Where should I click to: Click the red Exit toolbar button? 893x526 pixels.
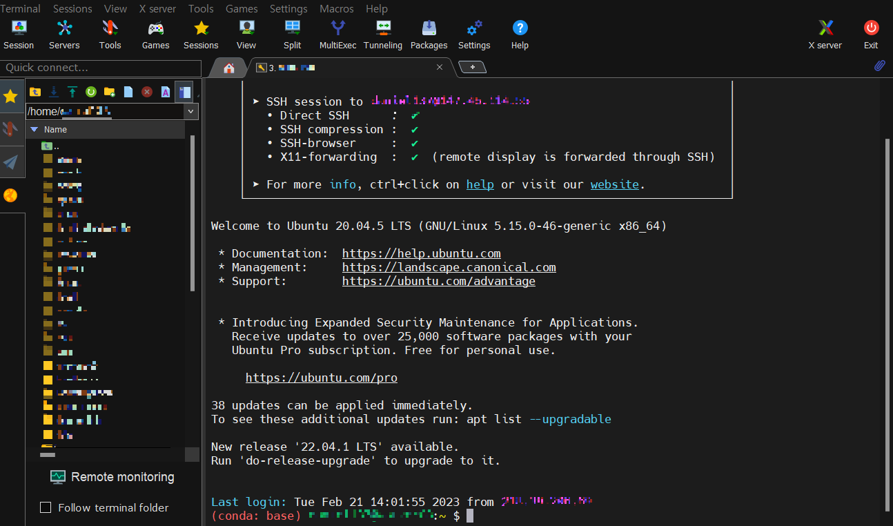click(871, 35)
